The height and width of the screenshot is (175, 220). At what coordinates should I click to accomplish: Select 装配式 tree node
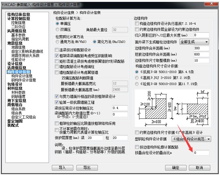[13, 125]
